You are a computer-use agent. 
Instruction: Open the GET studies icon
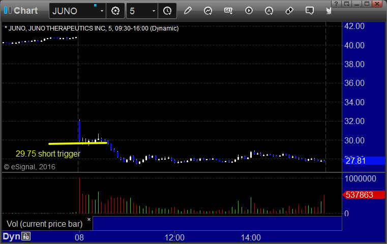tap(228, 11)
